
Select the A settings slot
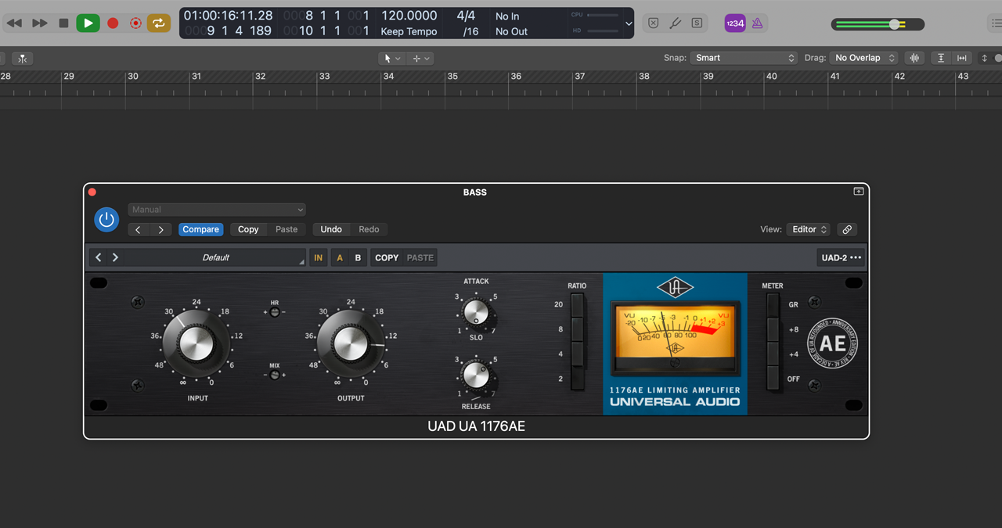pyautogui.click(x=340, y=257)
